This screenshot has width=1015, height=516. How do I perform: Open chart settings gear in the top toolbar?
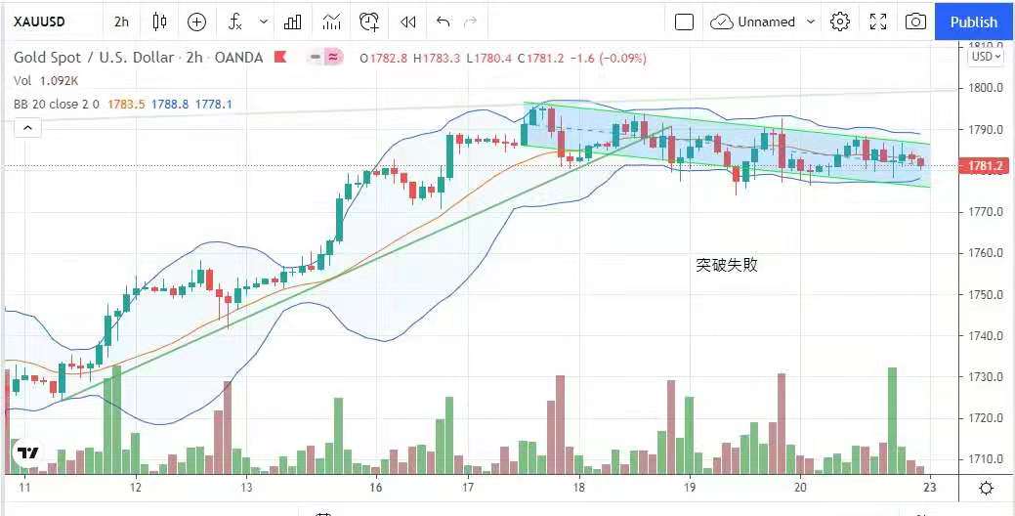pyautogui.click(x=840, y=21)
